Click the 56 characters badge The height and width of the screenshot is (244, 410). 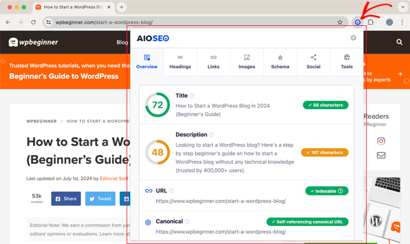[x=326, y=105]
